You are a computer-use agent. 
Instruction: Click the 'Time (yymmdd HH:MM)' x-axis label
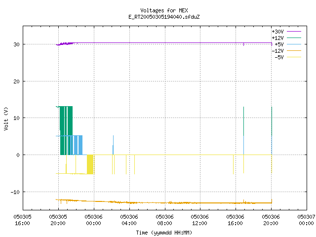click(x=164, y=233)
